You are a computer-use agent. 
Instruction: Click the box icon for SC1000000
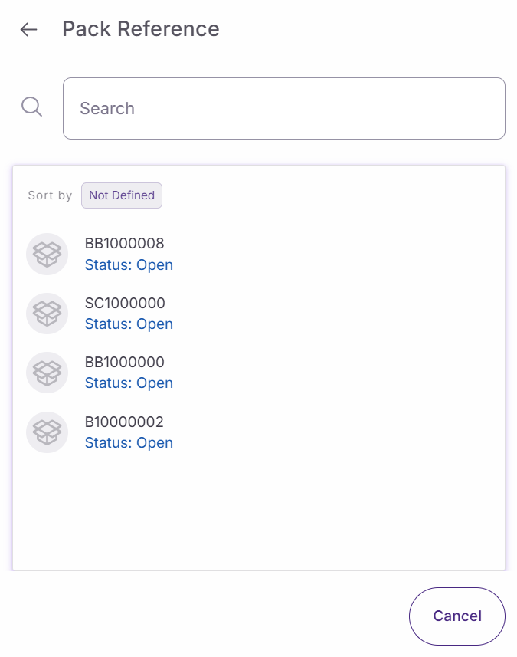pos(47,313)
